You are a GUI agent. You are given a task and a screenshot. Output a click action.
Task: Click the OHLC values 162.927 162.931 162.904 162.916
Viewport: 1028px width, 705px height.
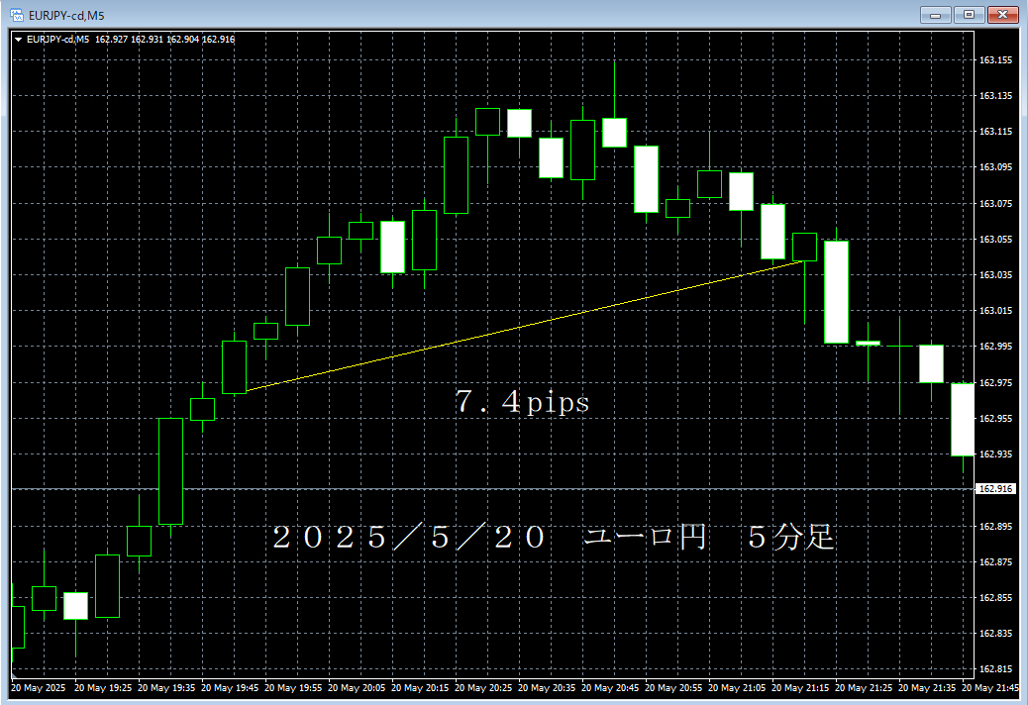(164, 40)
